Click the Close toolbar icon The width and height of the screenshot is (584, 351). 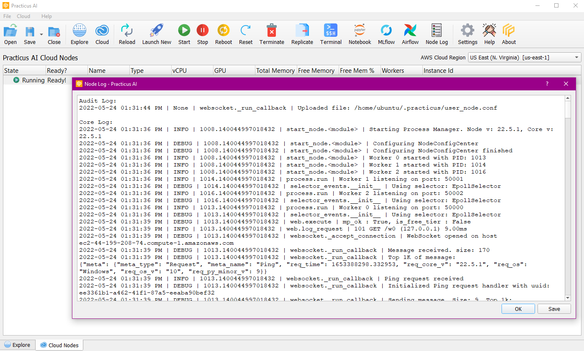tap(54, 34)
